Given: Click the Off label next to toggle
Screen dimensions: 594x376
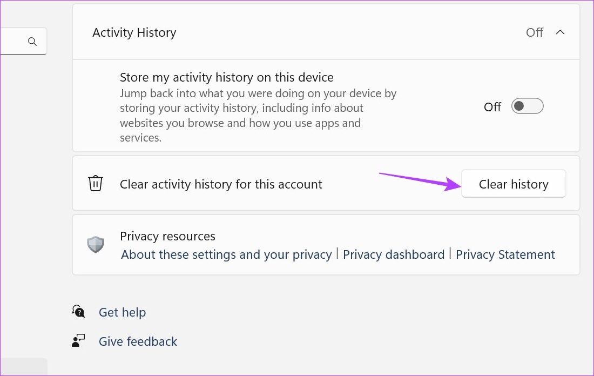Looking at the screenshot, I should click(x=492, y=107).
